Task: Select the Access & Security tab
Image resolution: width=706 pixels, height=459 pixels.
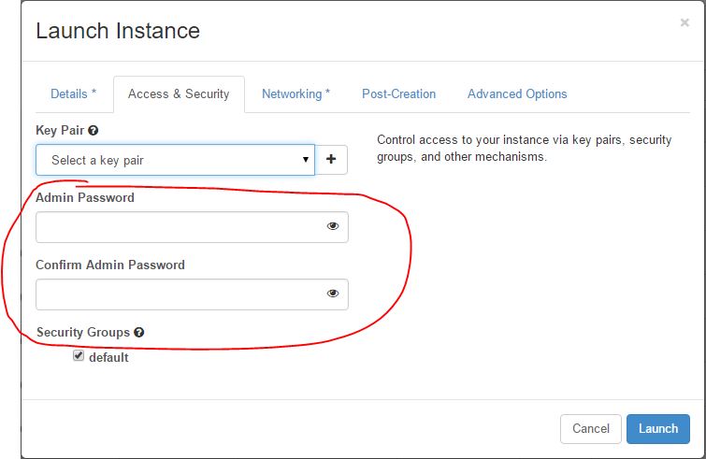Action: (179, 93)
